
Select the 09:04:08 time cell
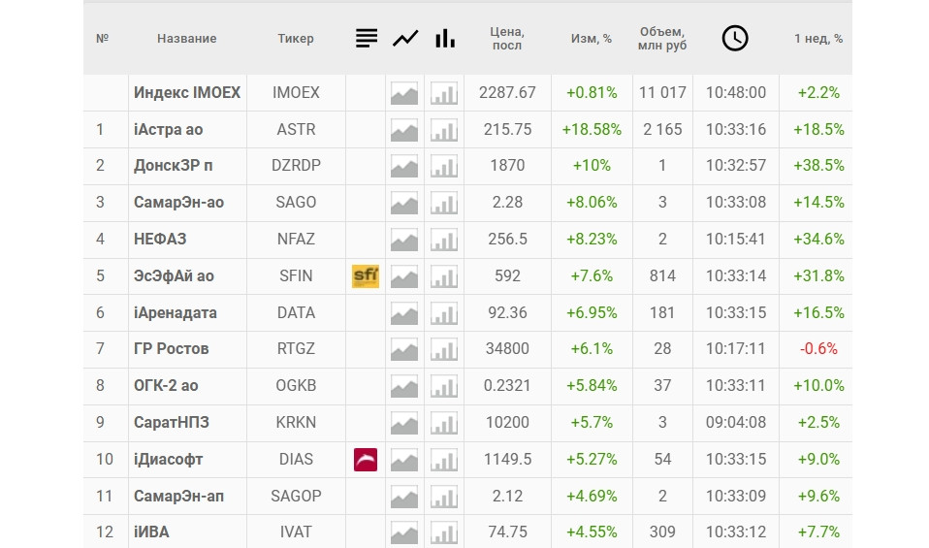coord(735,422)
